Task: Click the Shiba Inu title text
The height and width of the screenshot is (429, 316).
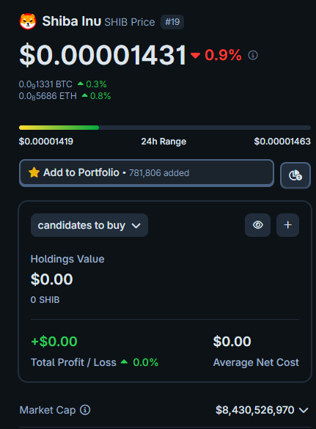Action: click(x=72, y=21)
